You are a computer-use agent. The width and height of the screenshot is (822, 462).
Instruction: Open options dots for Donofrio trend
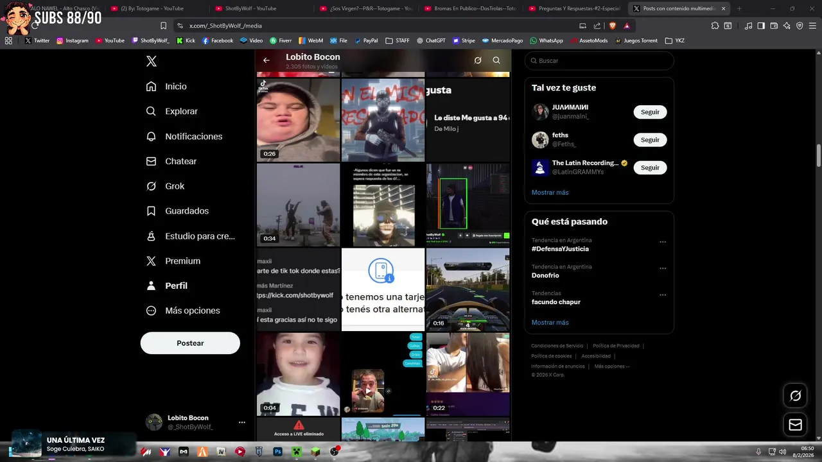coord(663,268)
